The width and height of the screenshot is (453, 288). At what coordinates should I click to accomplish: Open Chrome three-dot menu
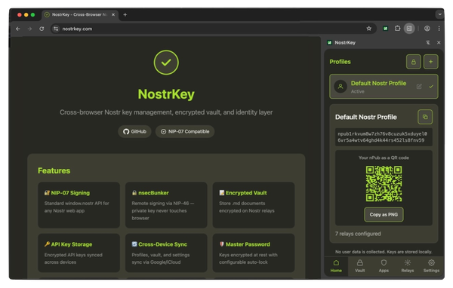pyautogui.click(x=439, y=29)
